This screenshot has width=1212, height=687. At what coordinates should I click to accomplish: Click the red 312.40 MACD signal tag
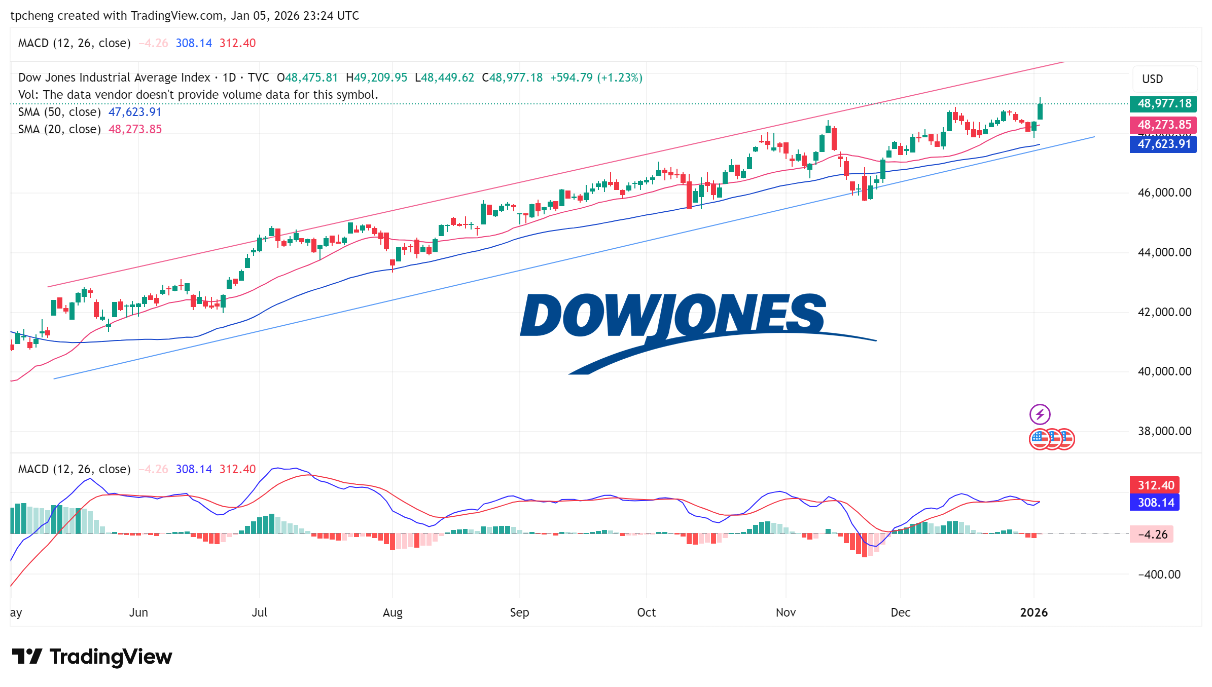tap(1155, 485)
